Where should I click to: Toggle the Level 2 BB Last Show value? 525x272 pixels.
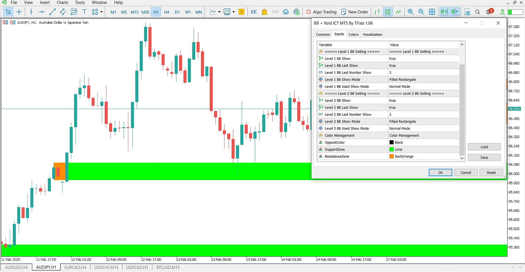click(423, 108)
